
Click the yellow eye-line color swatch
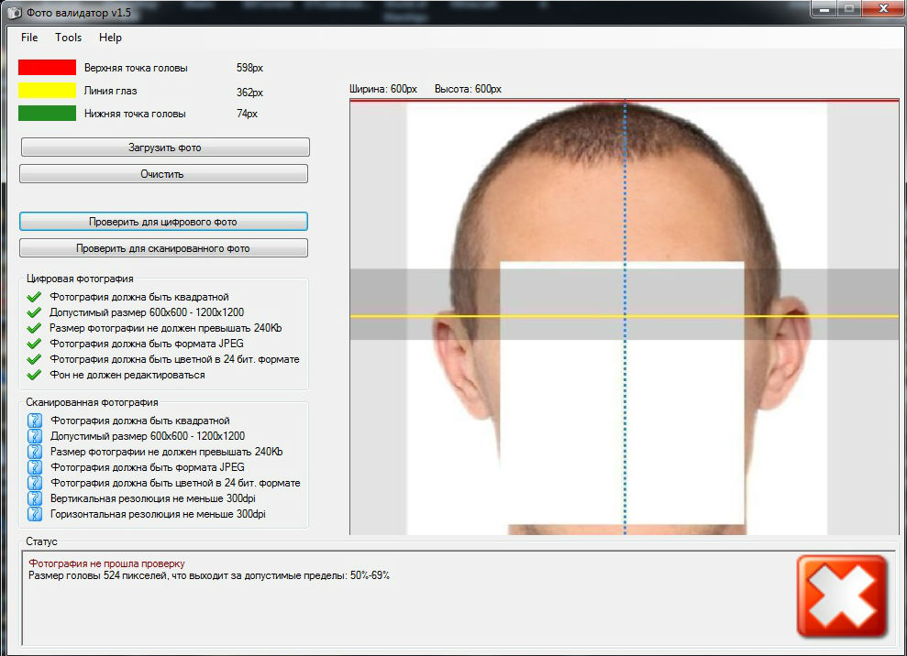pos(47,90)
